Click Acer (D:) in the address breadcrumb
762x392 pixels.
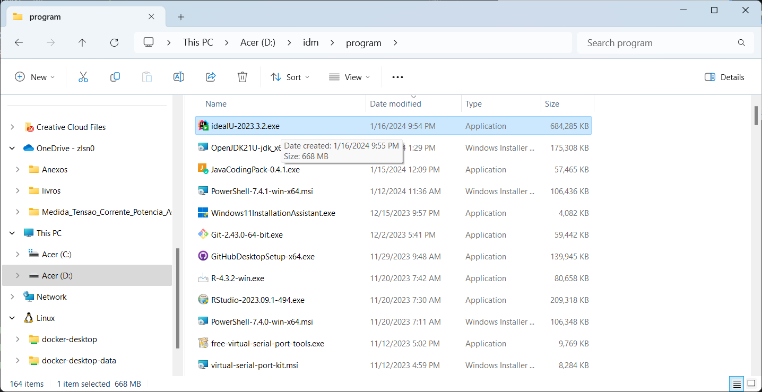coord(258,42)
